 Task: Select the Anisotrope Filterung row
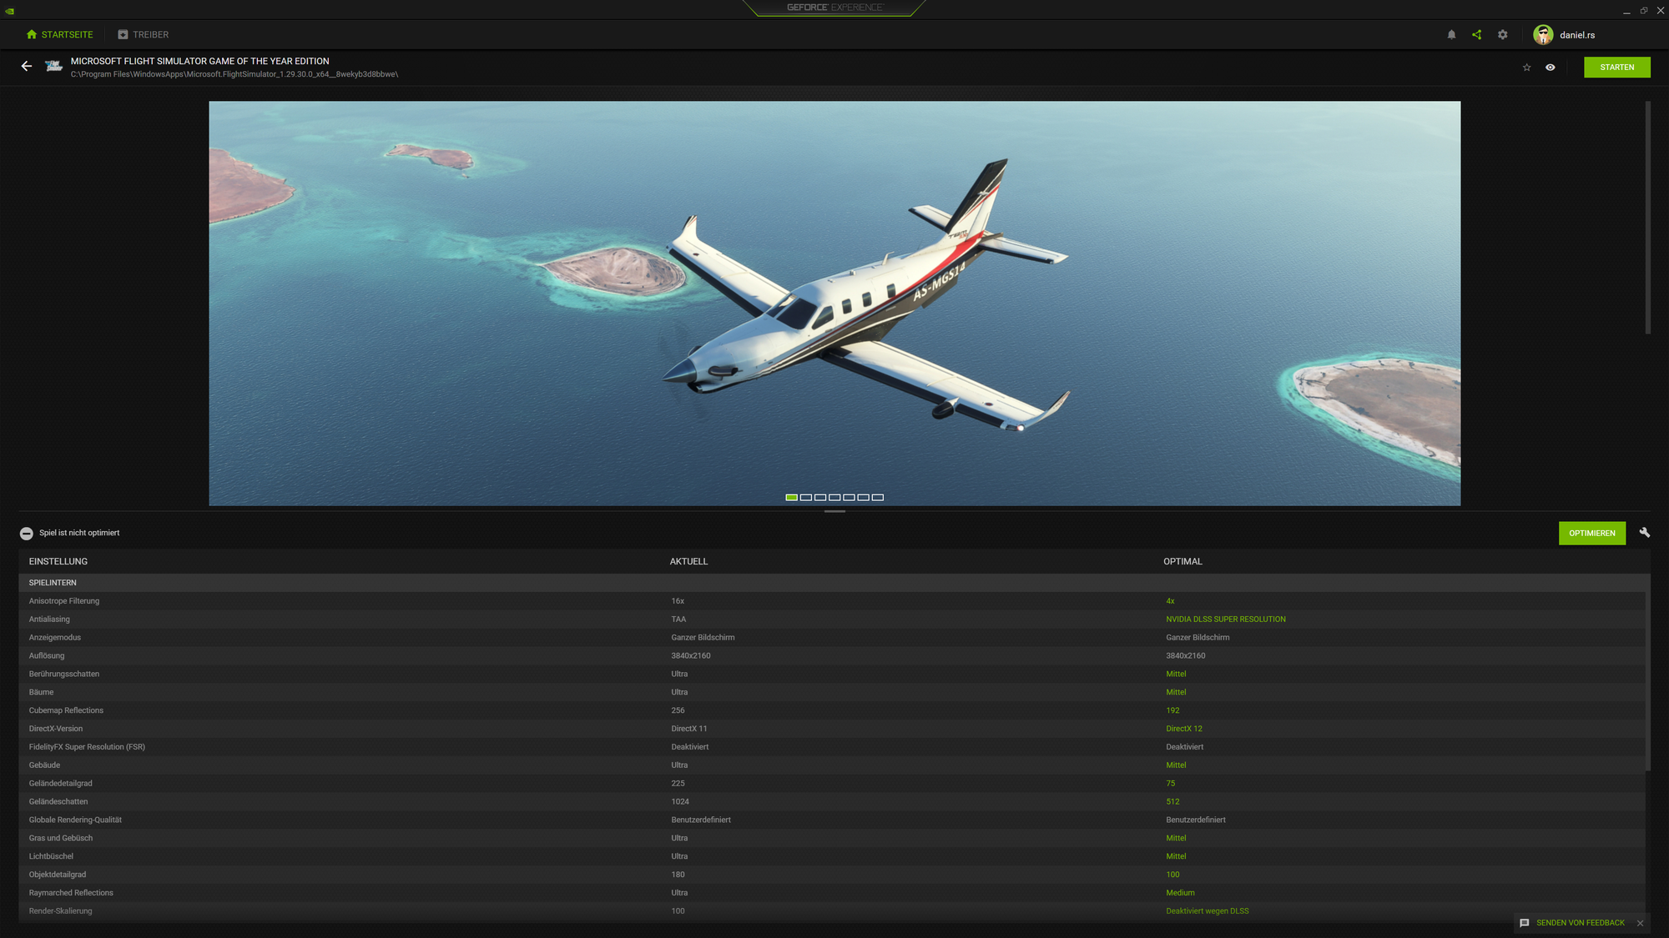pyautogui.click(x=832, y=601)
